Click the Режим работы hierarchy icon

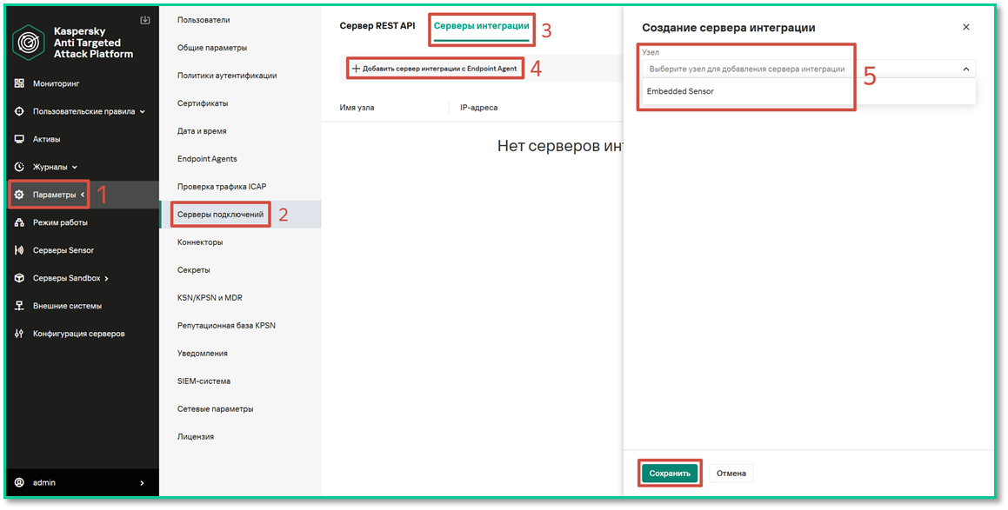point(19,222)
